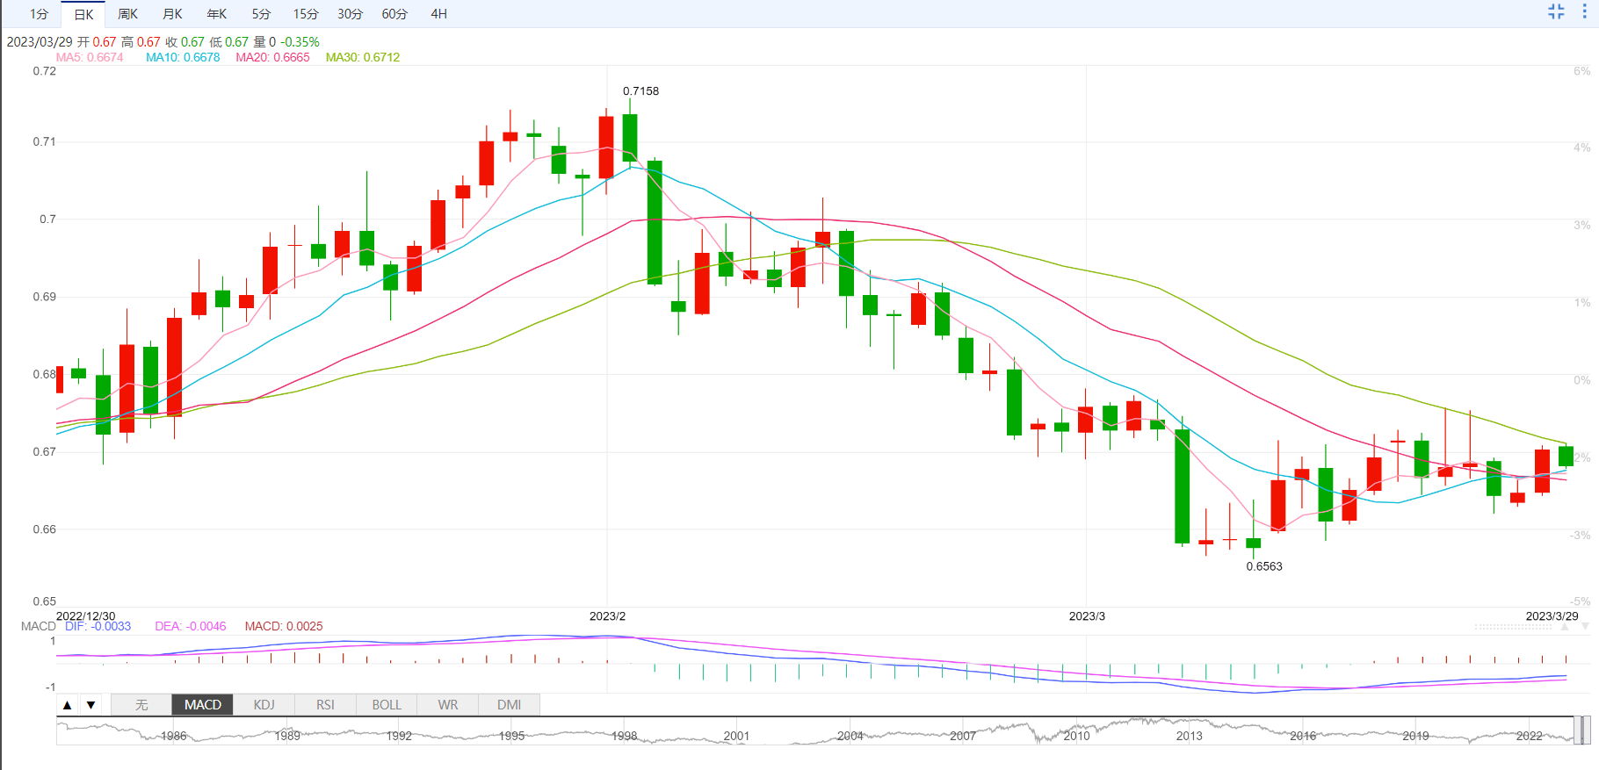
Task: Click the 4% percentage axis label
Action: [x=1581, y=148]
